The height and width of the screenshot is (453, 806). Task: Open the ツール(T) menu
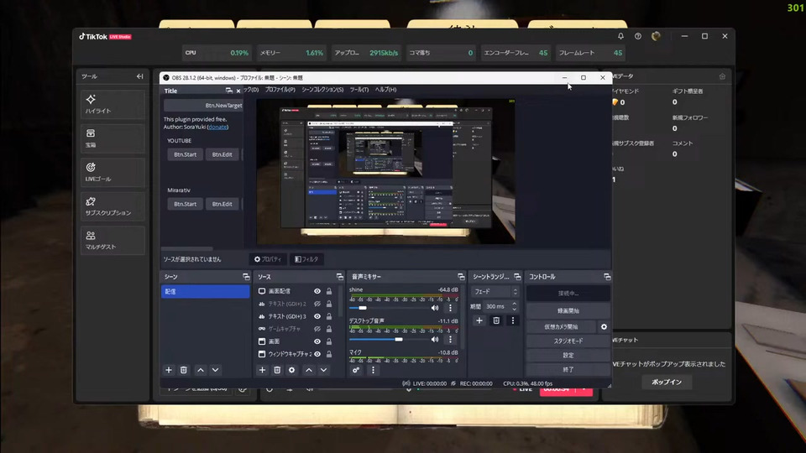click(x=359, y=90)
